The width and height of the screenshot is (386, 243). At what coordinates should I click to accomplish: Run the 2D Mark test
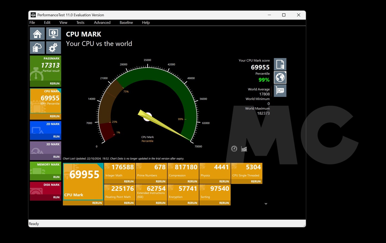point(56,137)
